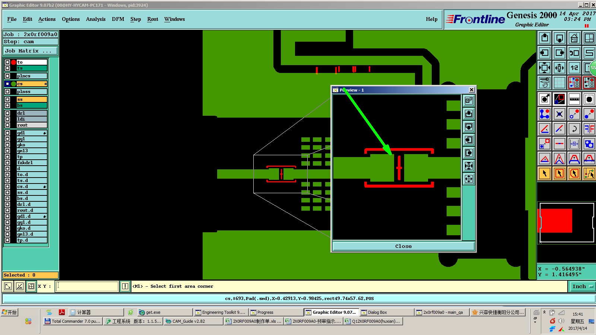Open the Edit menu

[28, 19]
